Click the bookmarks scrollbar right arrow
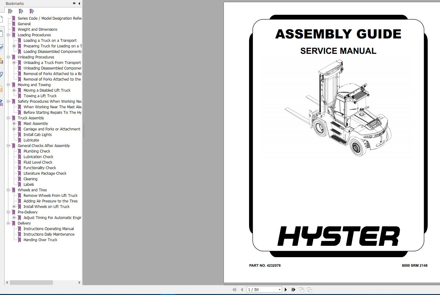The width and height of the screenshot is (440, 295). coord(79,282)
